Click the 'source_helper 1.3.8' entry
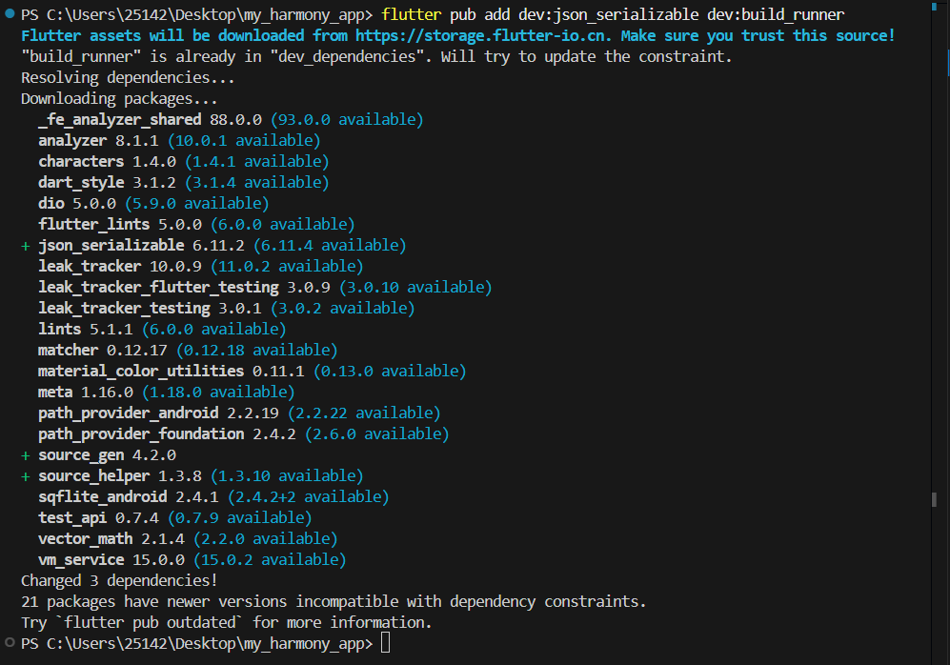 (x=120, y=476)
